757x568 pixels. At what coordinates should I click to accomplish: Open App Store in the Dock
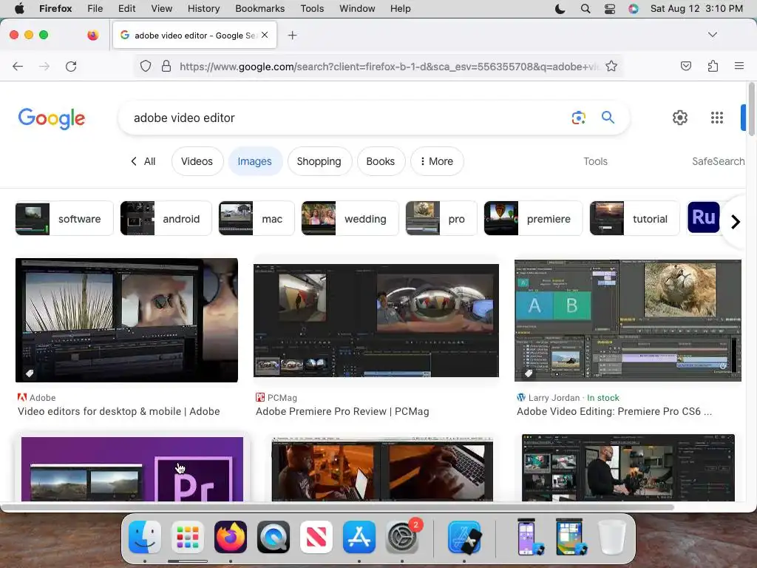coord(359,537)
